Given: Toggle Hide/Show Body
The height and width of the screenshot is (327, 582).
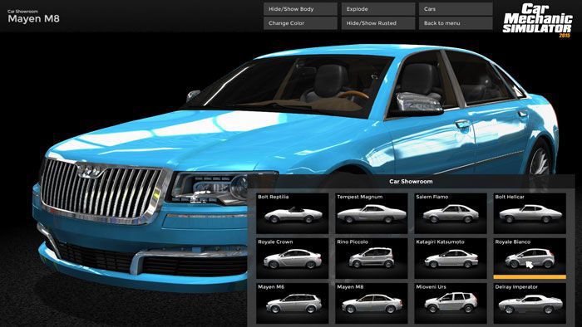Looking at the screenshot, I should click(x=300, y=9).
